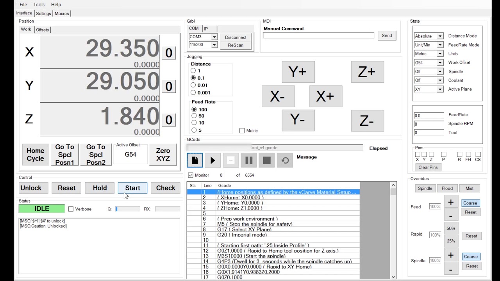Click the stop icon in the GCode panel
Viewport: 500px width, 281px height.
(267, 160)
